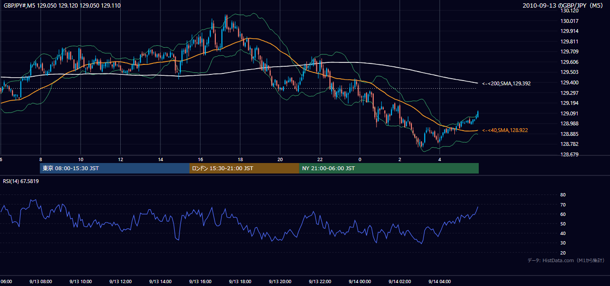The image size is (610, 286).
Task: Click price level 129.297 on the axis
Action: (569, 93)
